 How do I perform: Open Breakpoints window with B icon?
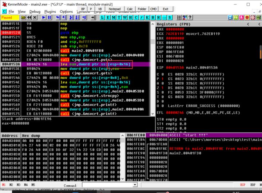pos(153,17)
